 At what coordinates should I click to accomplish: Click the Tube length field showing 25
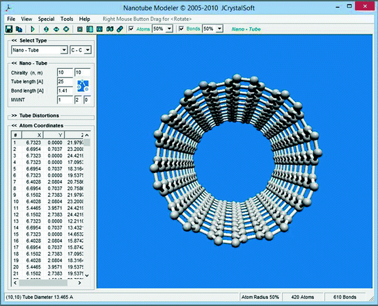pos(65,81)
